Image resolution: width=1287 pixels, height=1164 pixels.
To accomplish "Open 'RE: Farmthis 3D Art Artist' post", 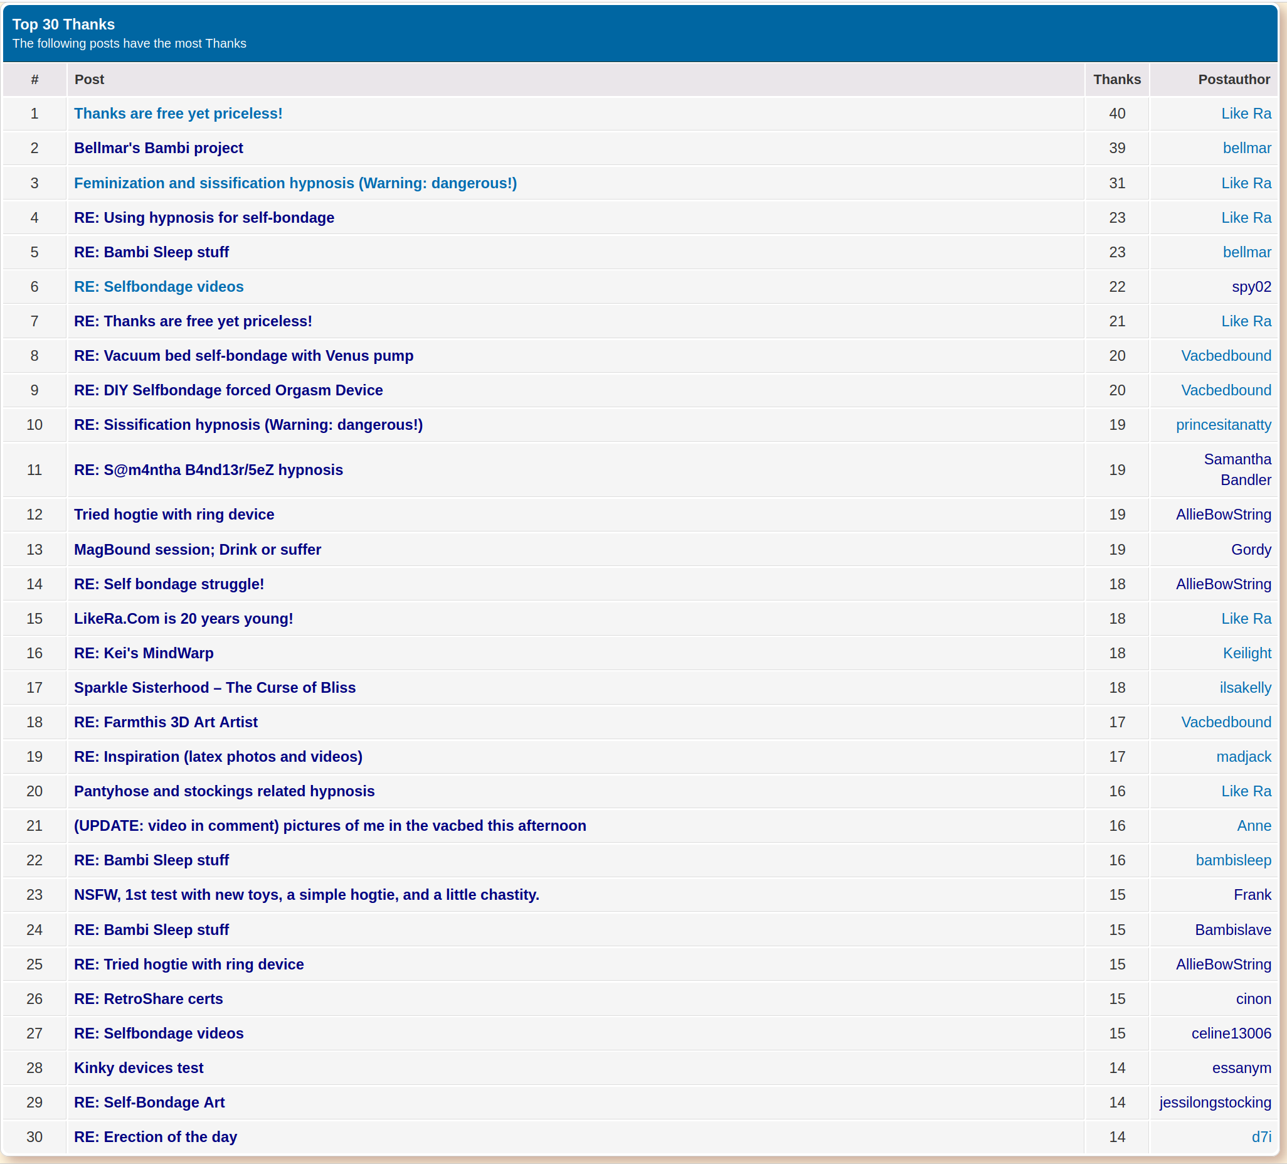I will [x=166, y=722].
